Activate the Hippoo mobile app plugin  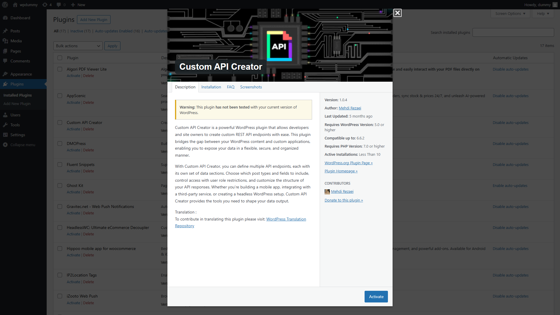coord(73,255)
